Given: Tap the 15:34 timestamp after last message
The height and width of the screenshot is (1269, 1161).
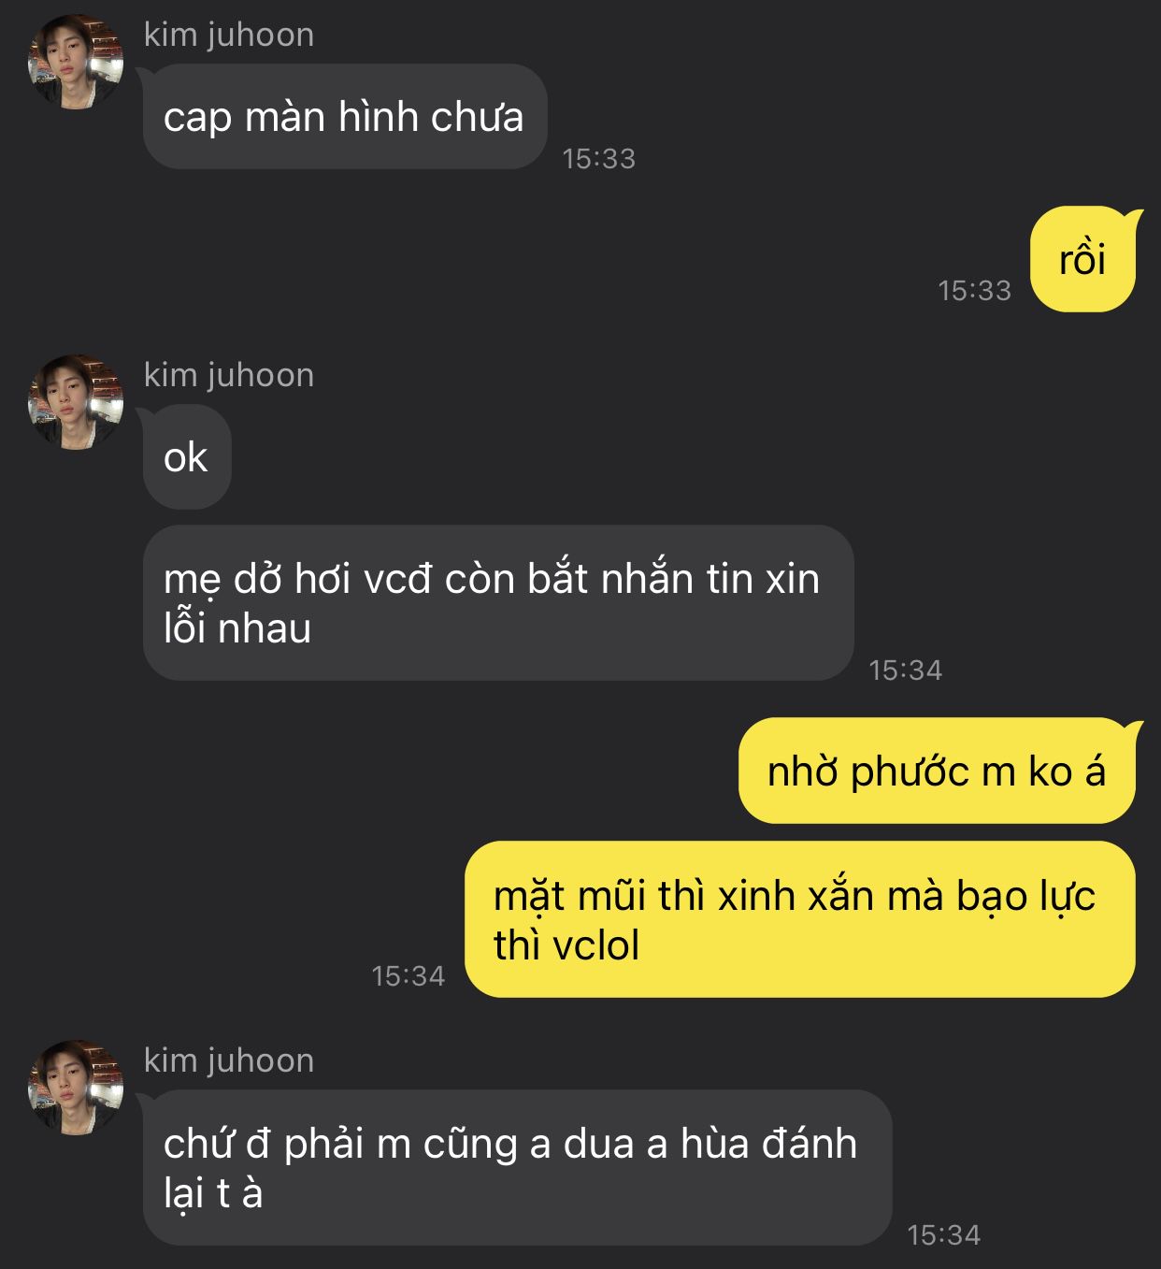Looking at the screenshot, I should click(944, 1235).
